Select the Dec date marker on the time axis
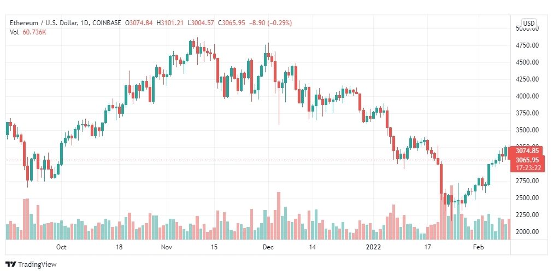This screenshot has width=553, height=274. pos(268,247)
